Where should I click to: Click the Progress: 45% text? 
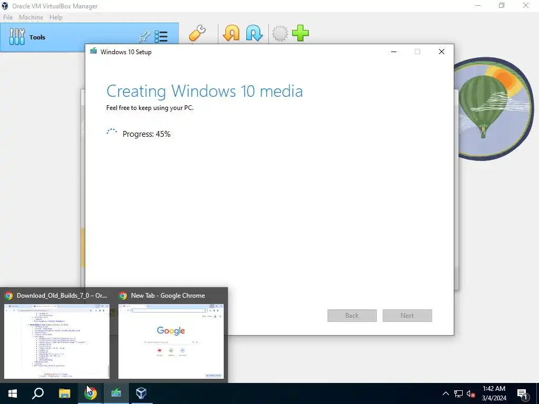point(146,134)
